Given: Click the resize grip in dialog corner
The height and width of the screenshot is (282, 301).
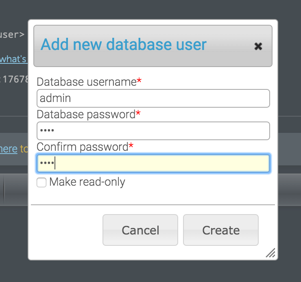Looking at the screenshot, I should pos(270,252).
